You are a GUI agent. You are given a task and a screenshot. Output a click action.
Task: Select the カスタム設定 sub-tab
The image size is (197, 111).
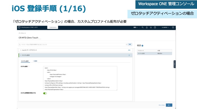pyautogui.click(x=25, y=61)
